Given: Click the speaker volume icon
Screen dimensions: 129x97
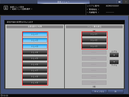Looking at the screenshot, I should coord(120,2).
